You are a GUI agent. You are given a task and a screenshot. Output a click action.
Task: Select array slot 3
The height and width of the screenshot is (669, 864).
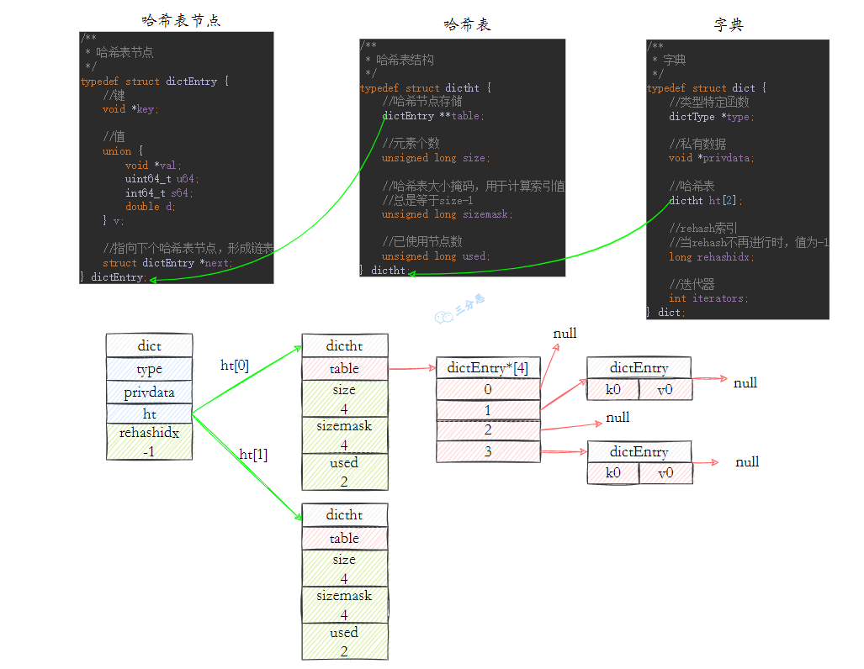tap(488, 452)
